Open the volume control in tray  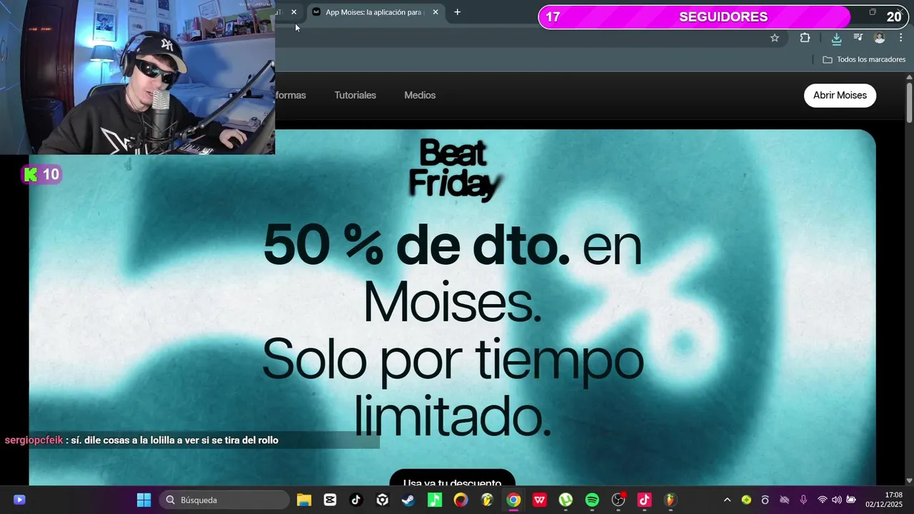[837, 500]
